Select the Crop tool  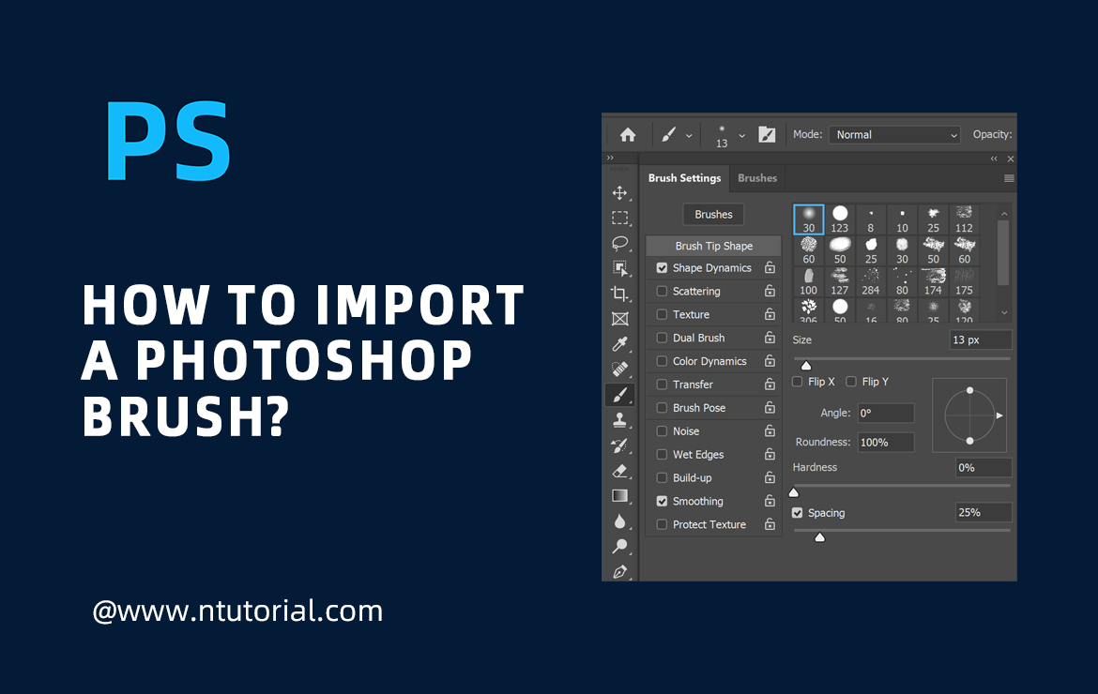point(619,294)
